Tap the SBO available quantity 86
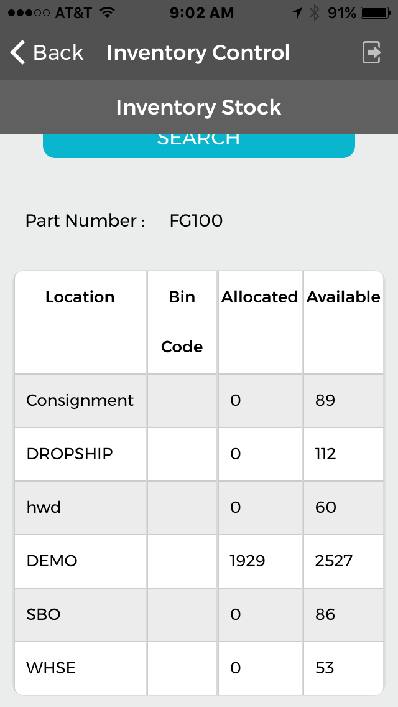This screenshot has width=398, height=707. [x=325, y=614]
